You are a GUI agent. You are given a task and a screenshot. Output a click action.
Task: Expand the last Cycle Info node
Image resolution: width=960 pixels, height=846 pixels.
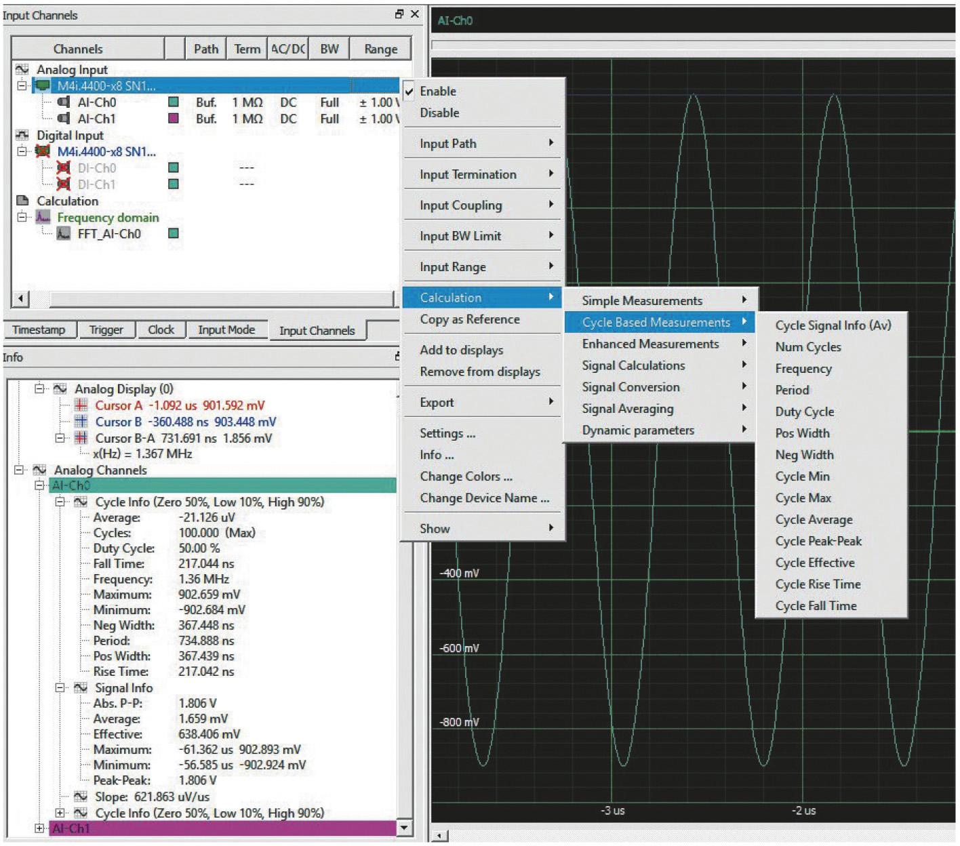point(60,813)
